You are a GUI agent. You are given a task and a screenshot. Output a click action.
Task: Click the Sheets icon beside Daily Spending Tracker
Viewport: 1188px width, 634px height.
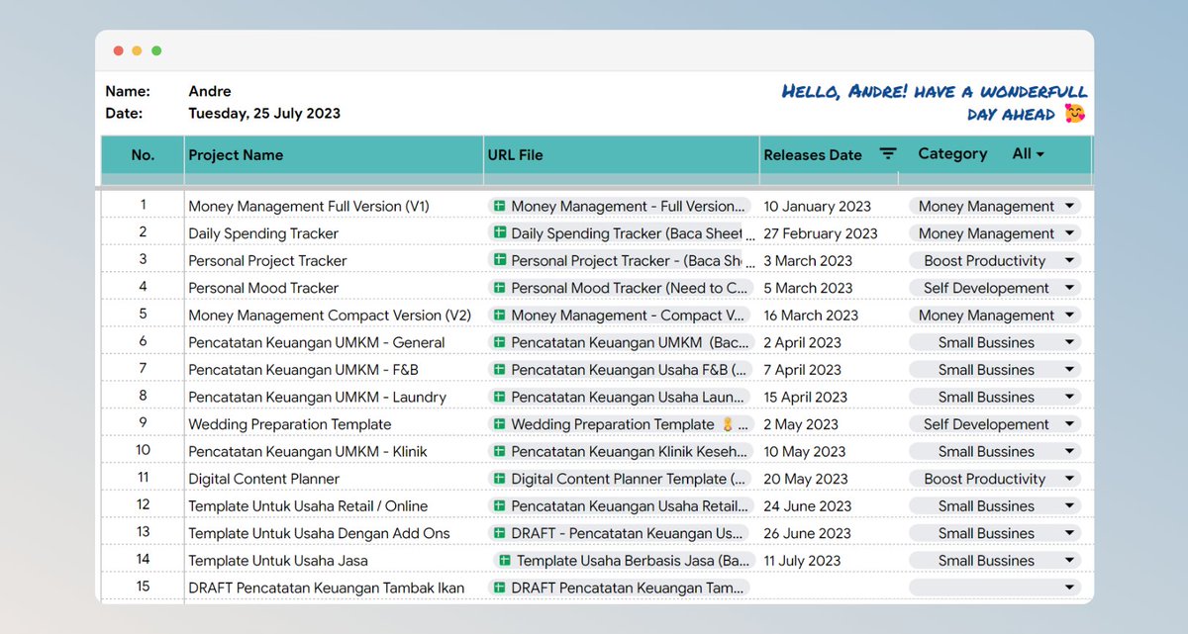498,233
